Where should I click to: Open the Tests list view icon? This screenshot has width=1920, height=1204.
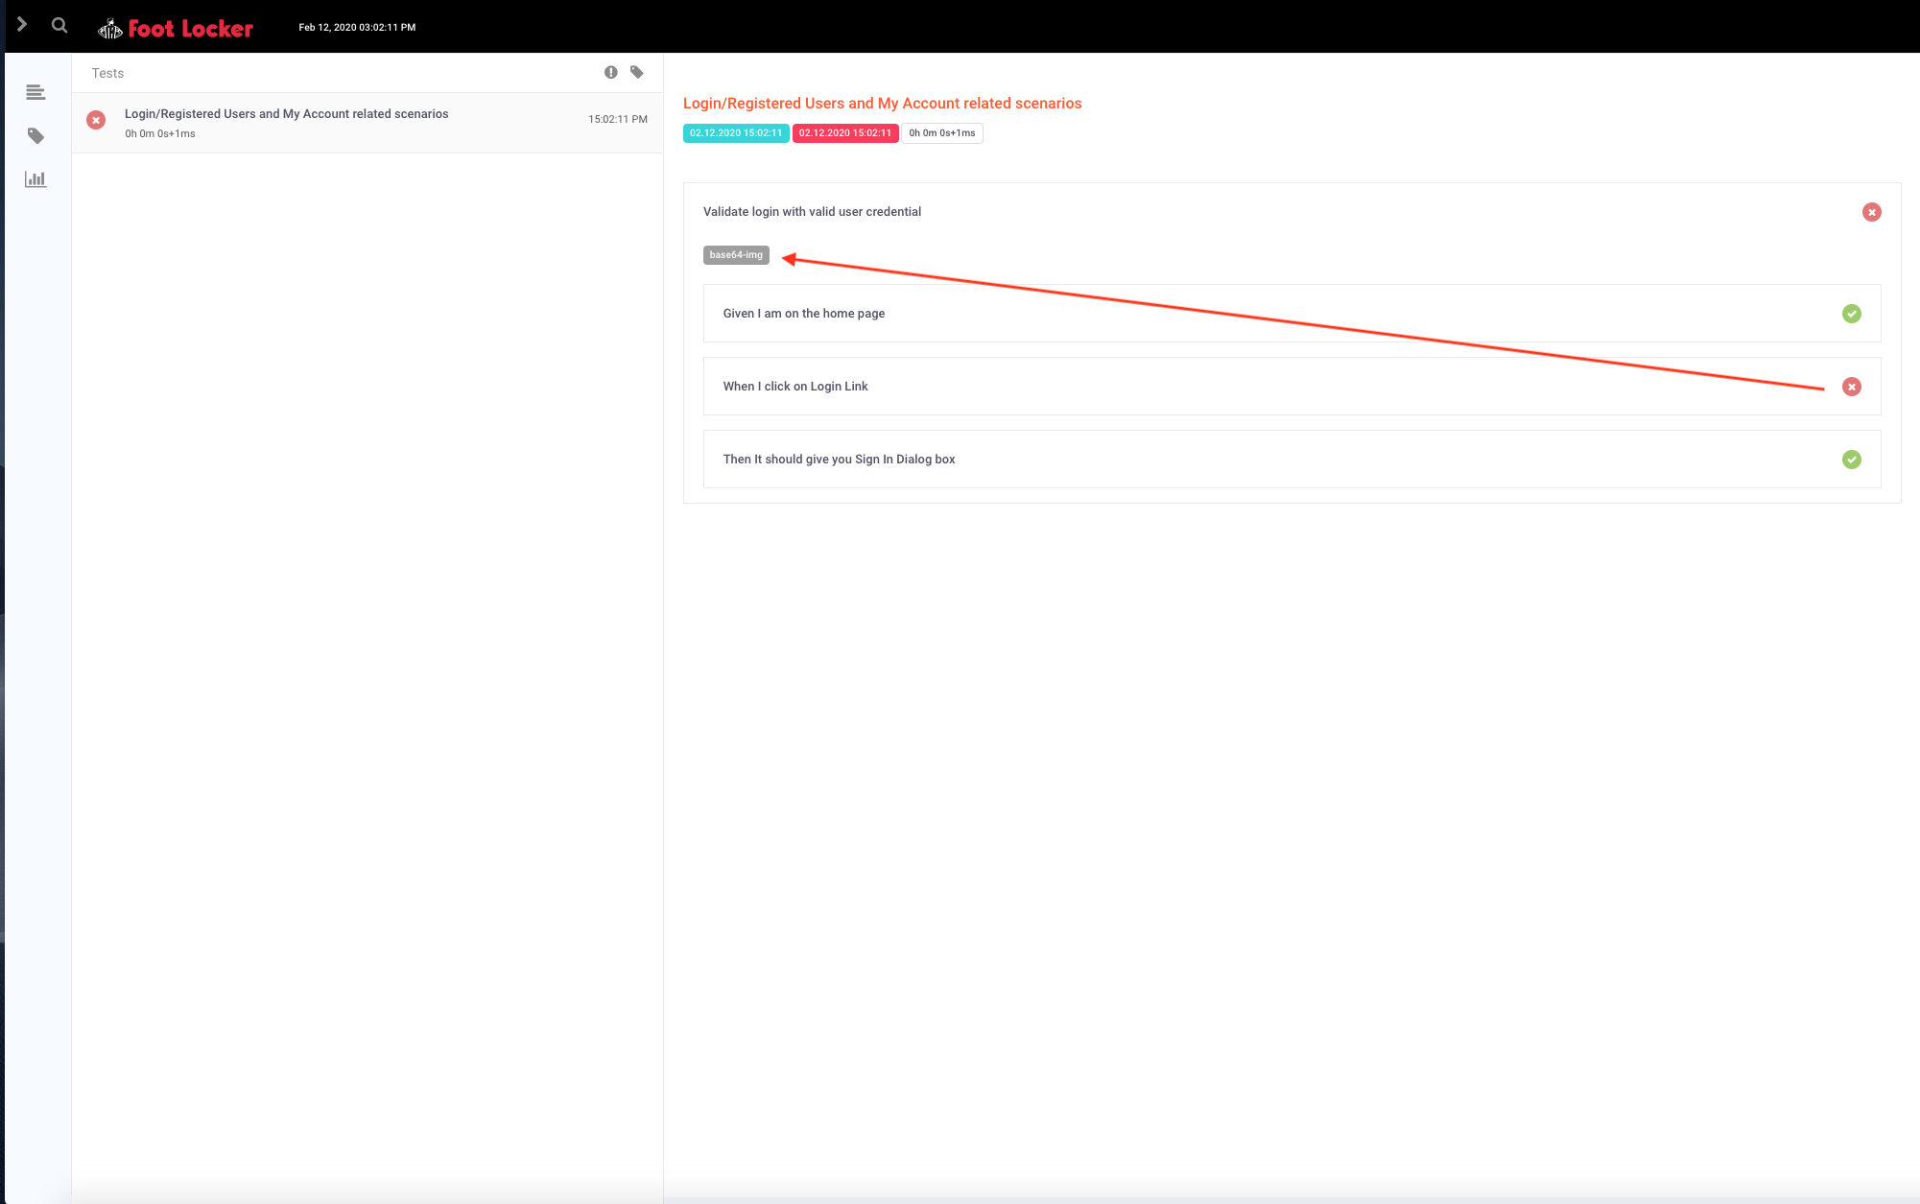click(x=36, y=92)
